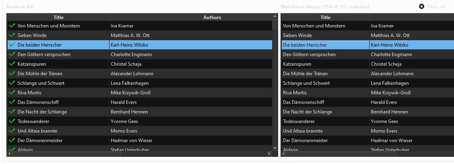Image resolution: width=454 pixels, height=164 pixels.
Task: Click green checkmark next to Sieben Winde
Action: (x=12, y=35)
